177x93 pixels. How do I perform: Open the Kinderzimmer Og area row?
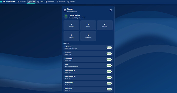point(88,77)
